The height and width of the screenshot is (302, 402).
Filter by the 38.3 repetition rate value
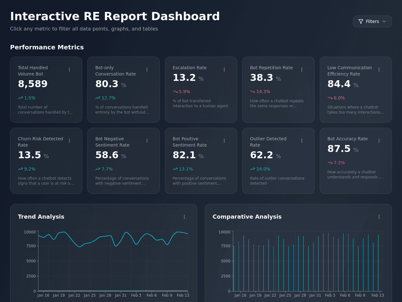(262, 78)
